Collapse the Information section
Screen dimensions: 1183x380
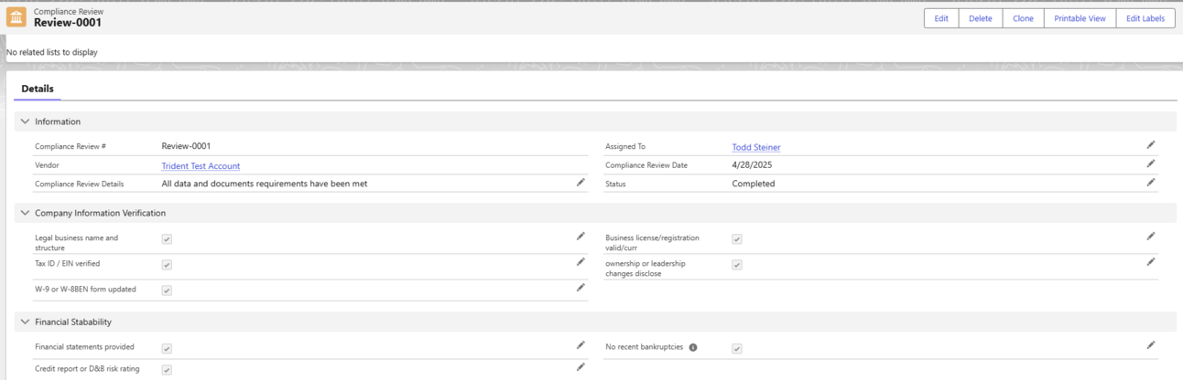[25, 121]
